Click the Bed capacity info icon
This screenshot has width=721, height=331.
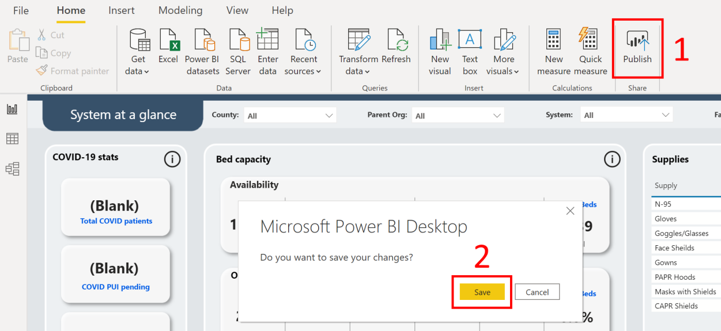pyautogui.click(x=612, y=159)
